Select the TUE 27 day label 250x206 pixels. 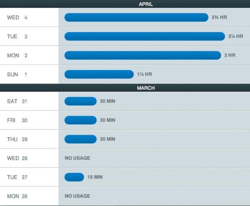[17, 177]
